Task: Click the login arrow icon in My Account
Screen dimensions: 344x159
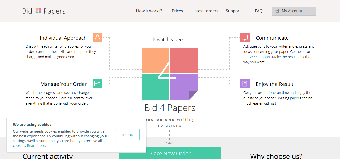Action: pos(277,11)
